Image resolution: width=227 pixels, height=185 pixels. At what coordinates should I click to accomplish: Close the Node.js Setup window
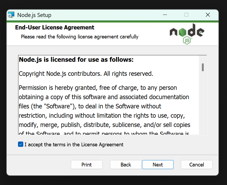208,15
